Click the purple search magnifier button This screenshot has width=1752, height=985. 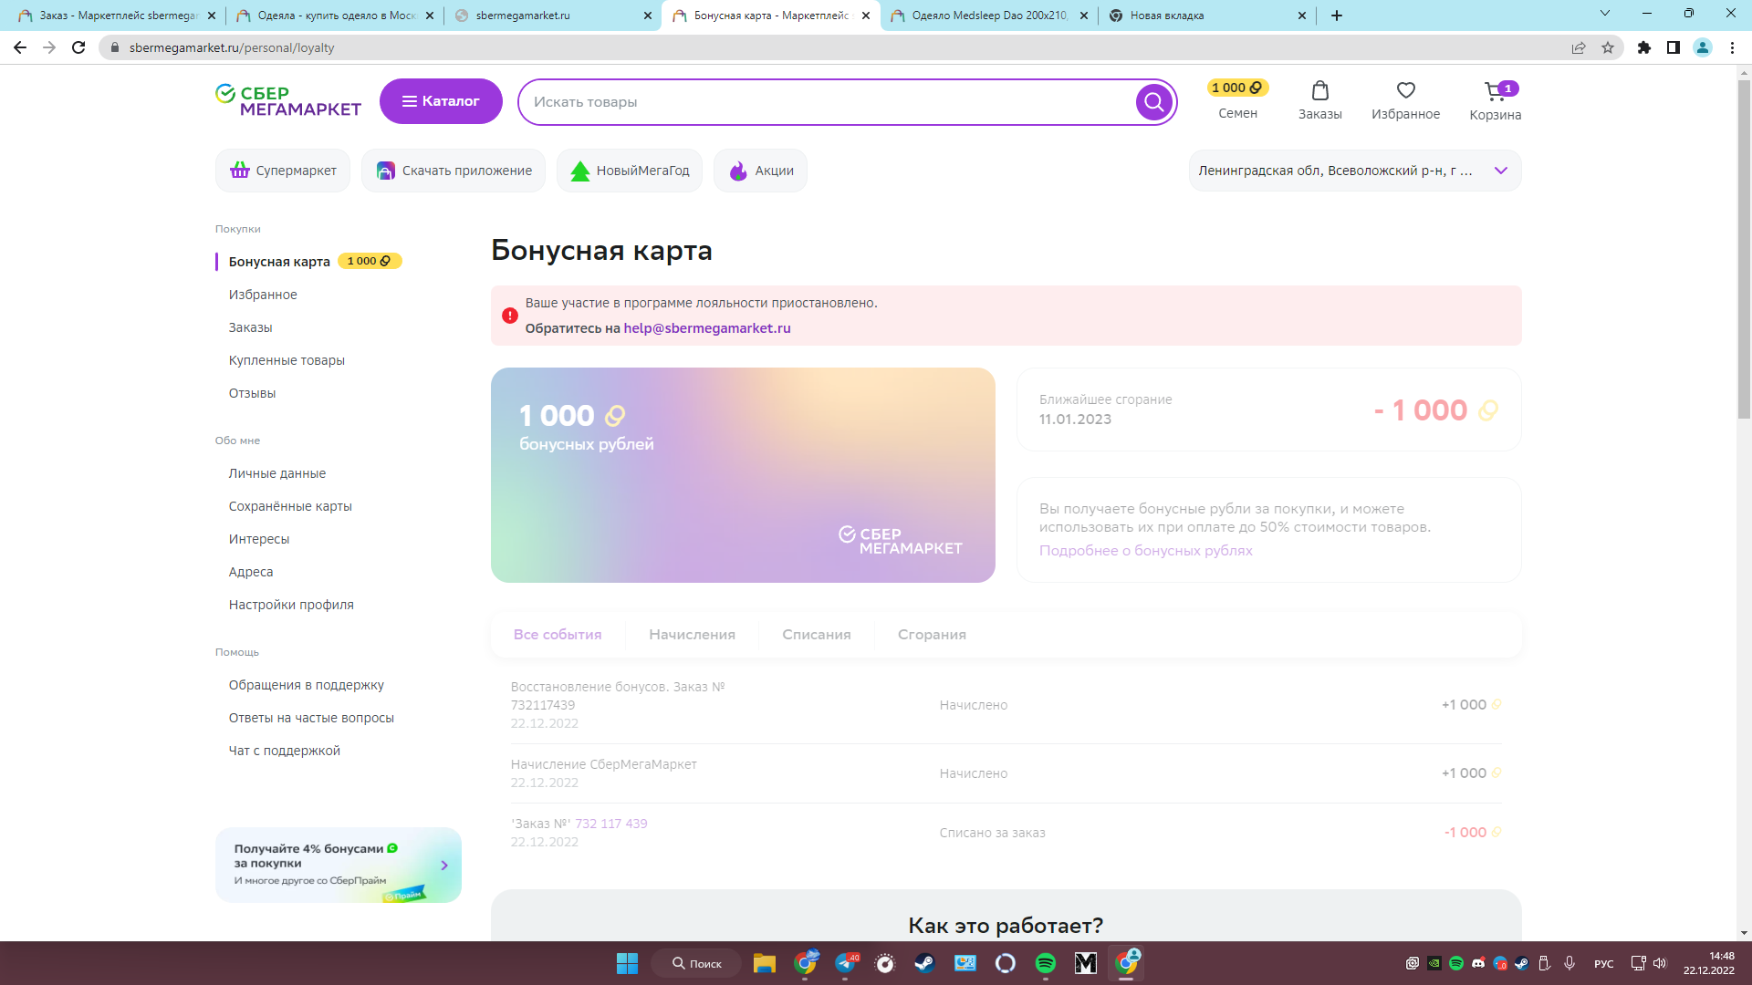point(1153,102)
